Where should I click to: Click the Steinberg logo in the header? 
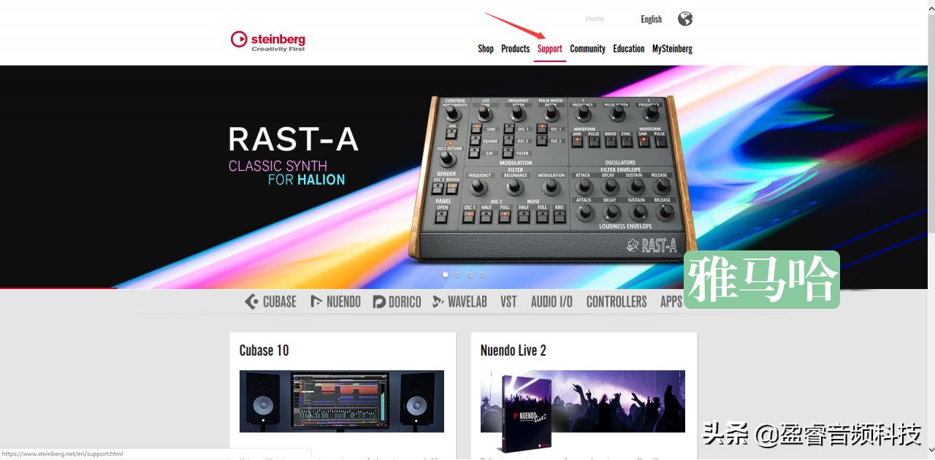pos(268,41)
